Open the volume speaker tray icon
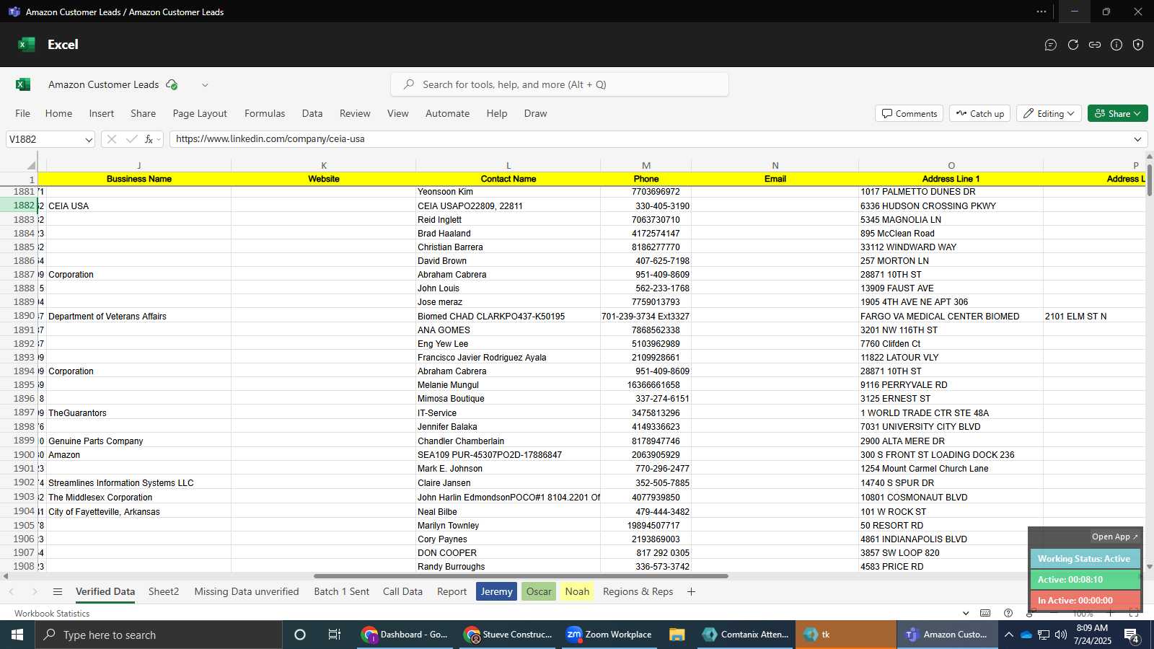Screen dimensions: 1154x649 click(1061, 635)
